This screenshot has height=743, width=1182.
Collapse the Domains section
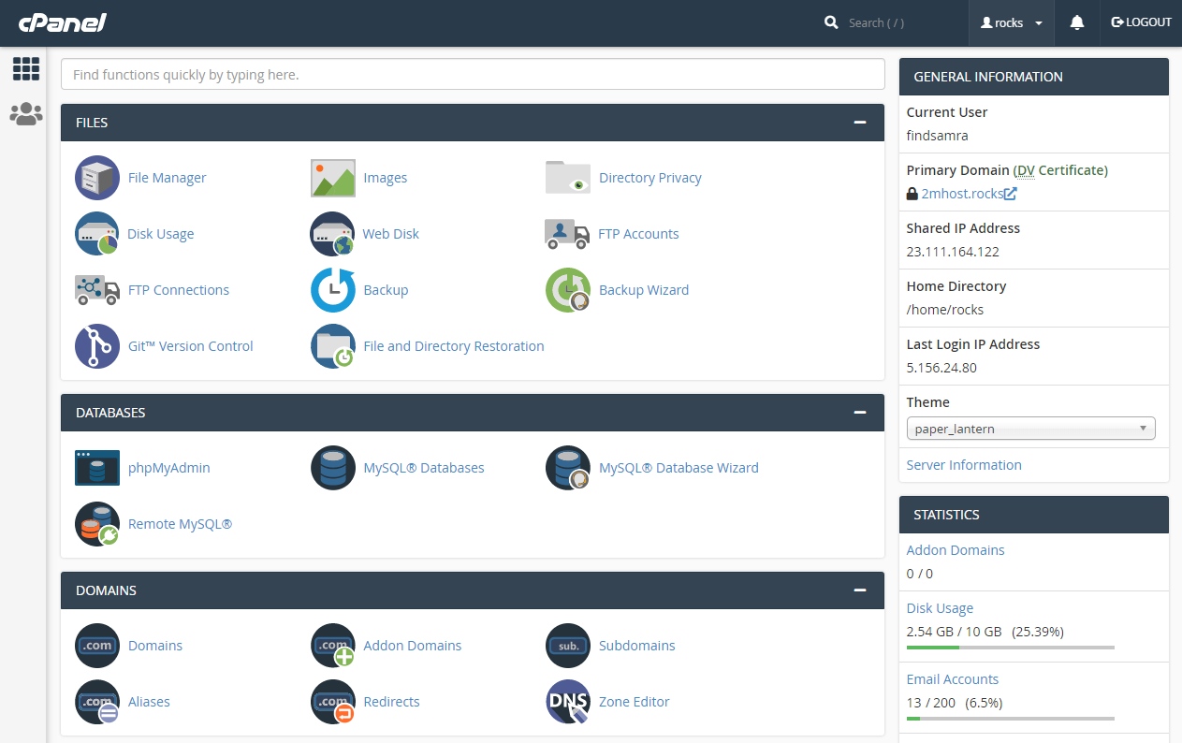(860, 590)
